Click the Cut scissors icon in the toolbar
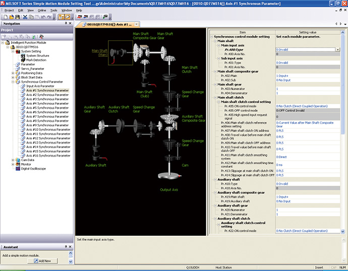 25,17
